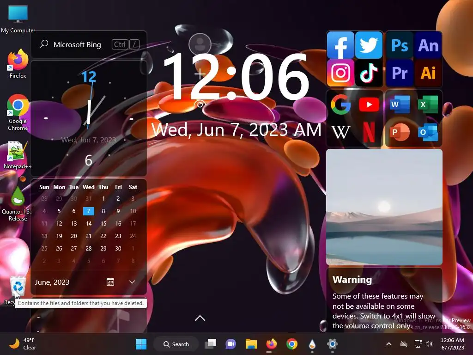
Task: Select June 30 in the calendar
Action: coord(118,248)
